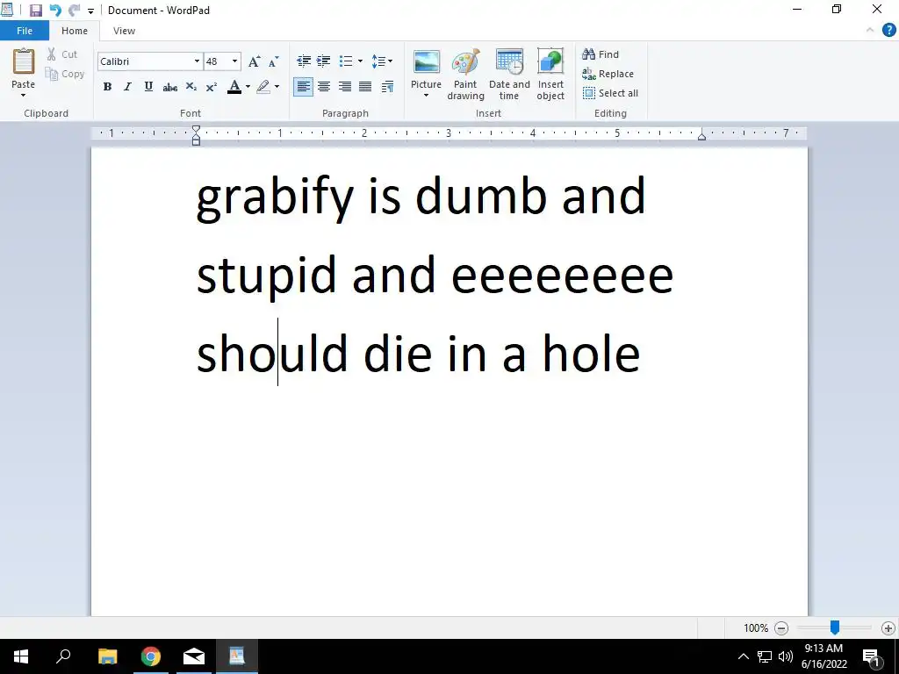899x674 pixels.
Task: Show hidden system tray icons
Action: point(743,656)
